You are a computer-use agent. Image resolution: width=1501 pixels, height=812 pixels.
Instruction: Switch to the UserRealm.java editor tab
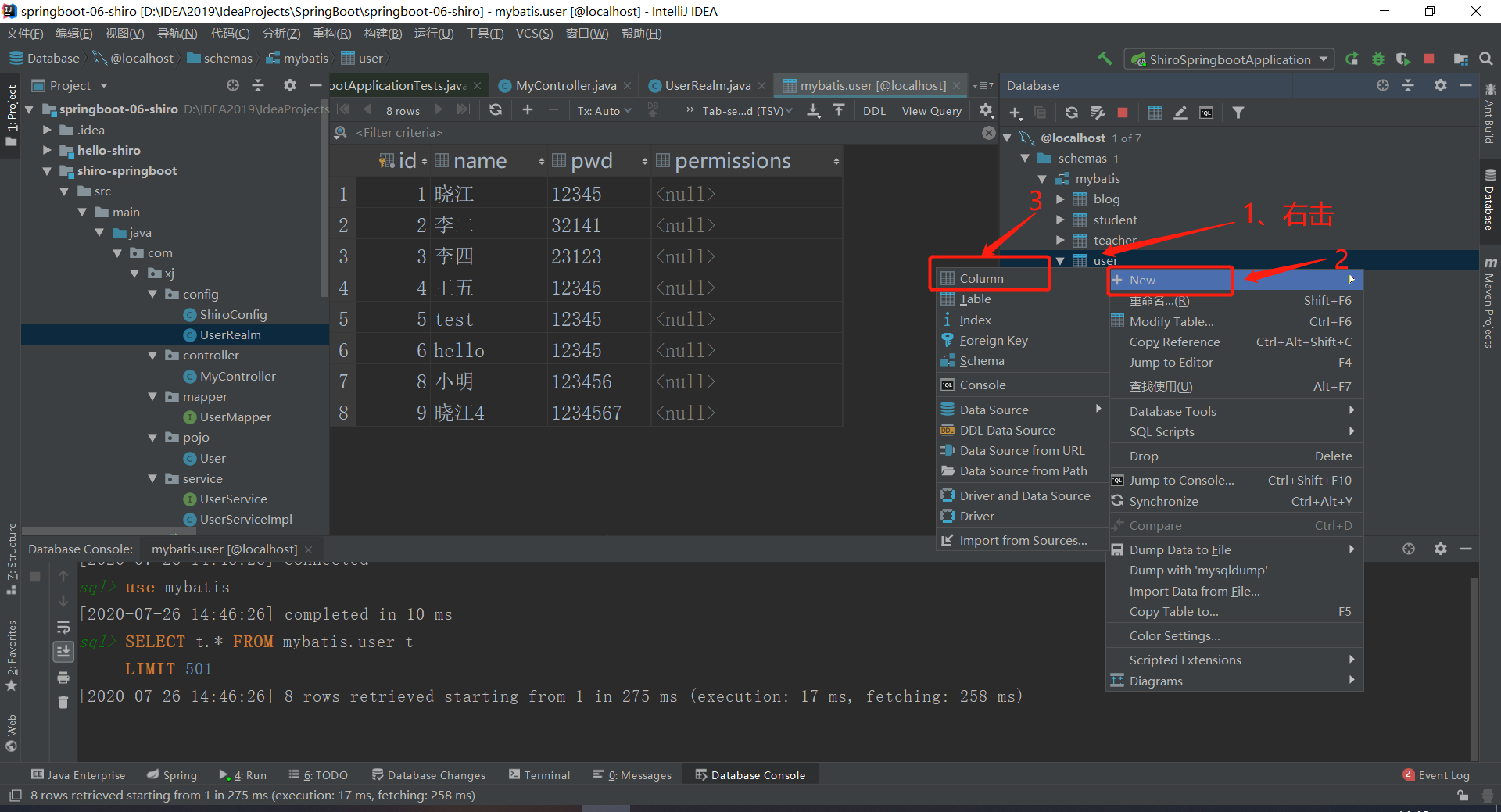pyautogui.click(x=708, y=86)
